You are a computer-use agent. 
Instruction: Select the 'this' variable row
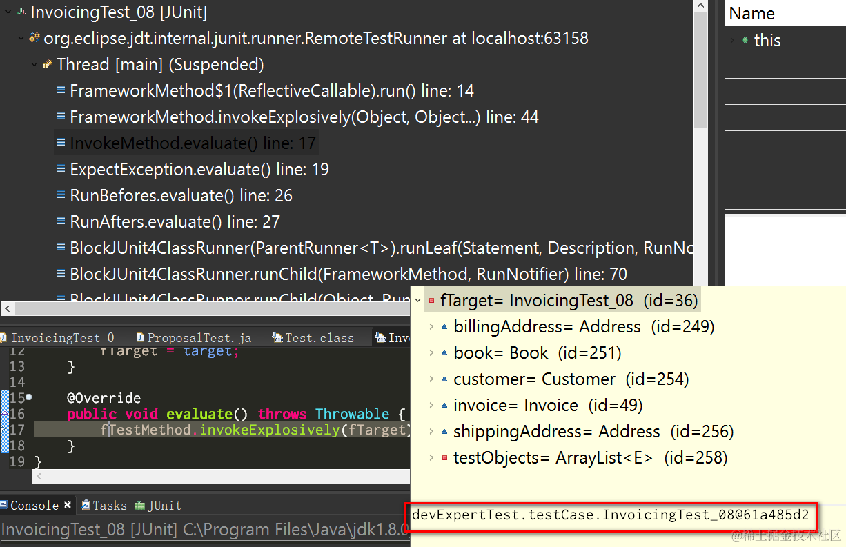pos(785,40)
